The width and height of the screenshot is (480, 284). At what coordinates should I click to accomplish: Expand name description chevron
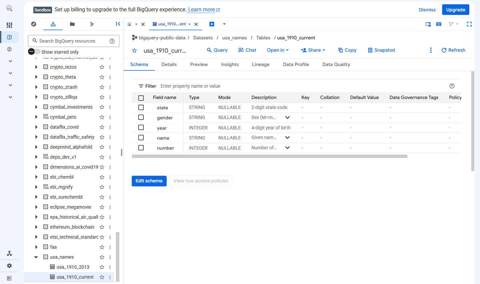[x=287, y=137]
